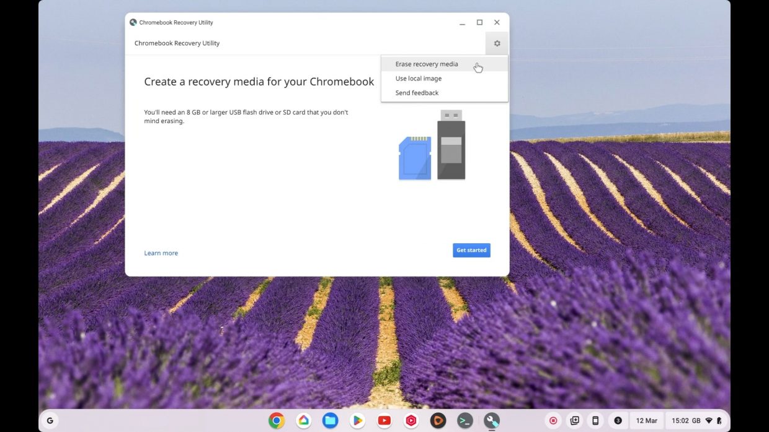This screenshot has width=769, height=432.
Task: Open the launcher G button on shelf
Action: click(x=50, y=421)
